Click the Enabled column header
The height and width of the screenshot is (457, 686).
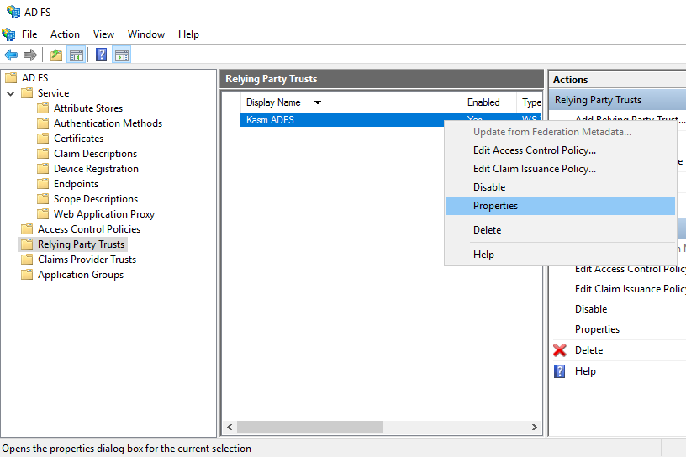click(483, 102)
